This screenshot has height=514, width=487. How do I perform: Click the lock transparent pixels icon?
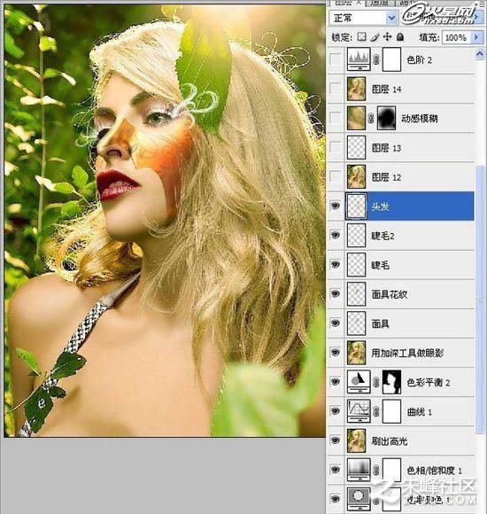tap(361, 37)
